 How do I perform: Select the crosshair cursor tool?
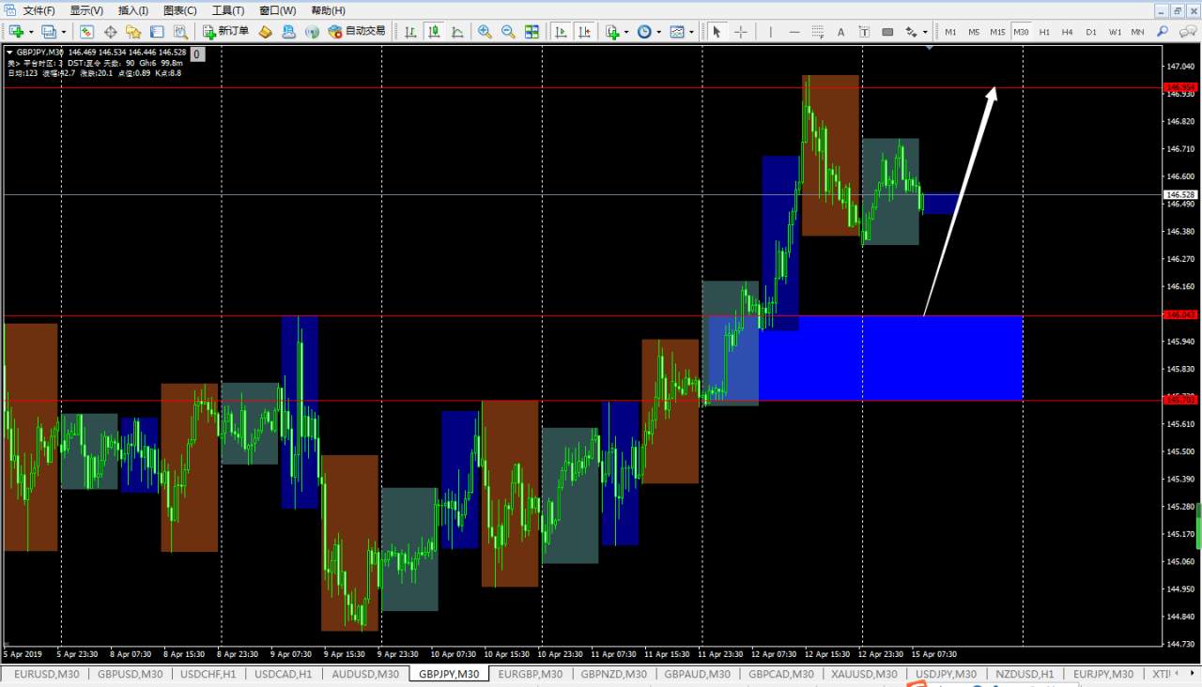741,32
